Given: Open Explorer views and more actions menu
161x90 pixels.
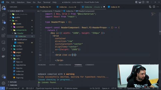Looking at the screenshot, I should tap(32, 7).
